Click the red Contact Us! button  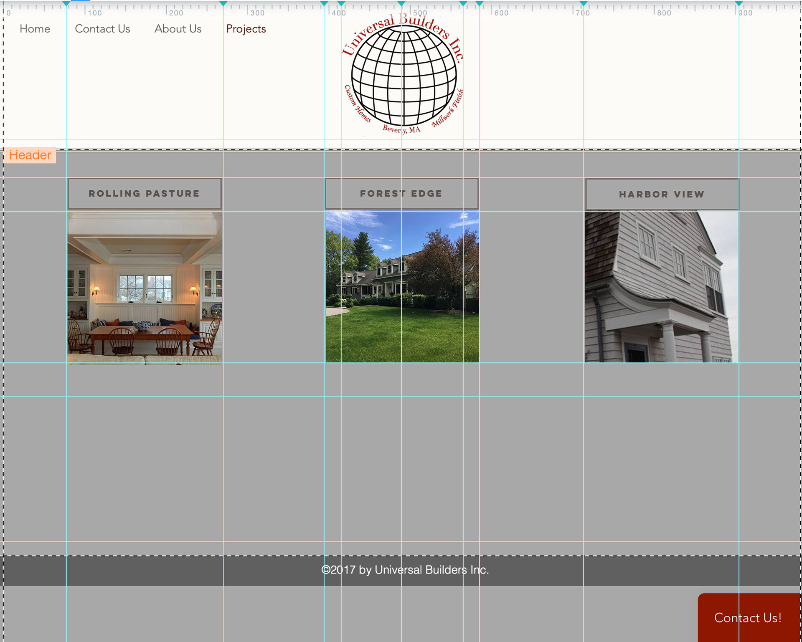coord(749,617)
